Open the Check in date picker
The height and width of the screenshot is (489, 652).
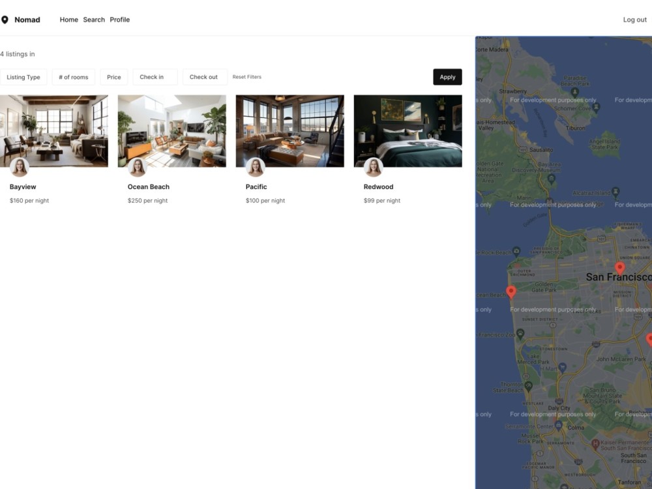point(155,77)
